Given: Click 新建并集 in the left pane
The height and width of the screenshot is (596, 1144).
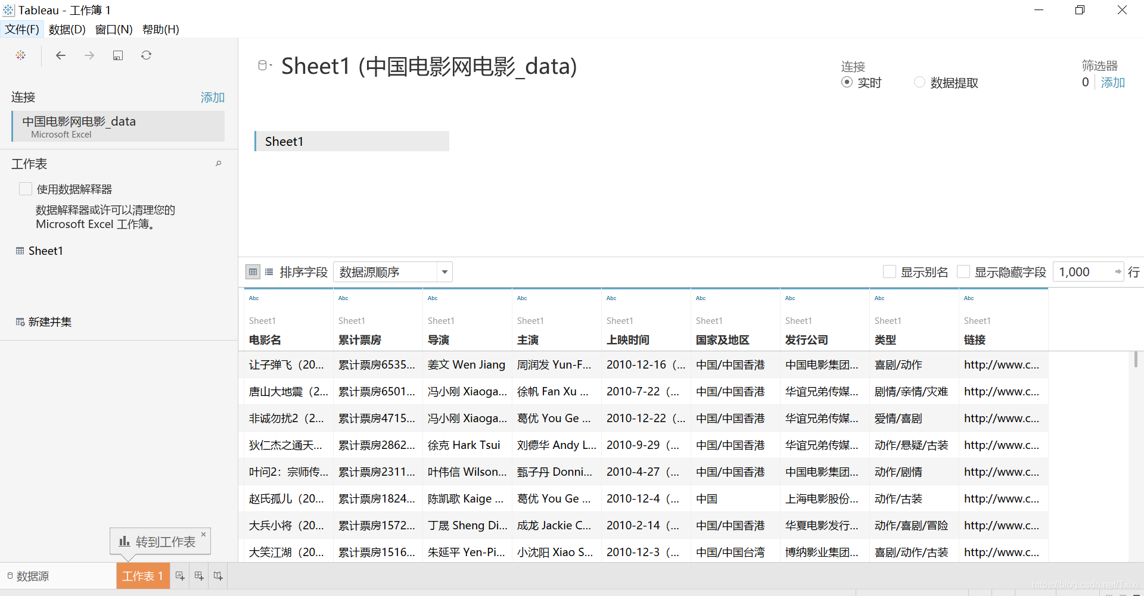Looking at the screenshot, I should (43, 322).
